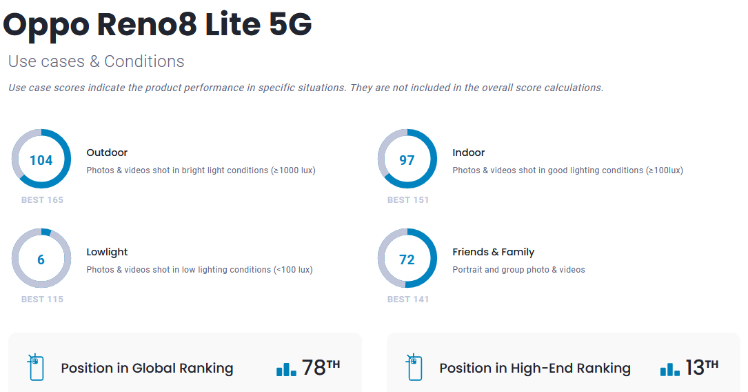Open the Position in High-End Ranking link
This screenshot has height=392, width=748.
pyautogui.click(x=534, y=369)
